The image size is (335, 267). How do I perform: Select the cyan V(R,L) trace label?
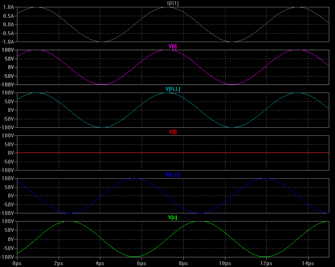[173, 89]
